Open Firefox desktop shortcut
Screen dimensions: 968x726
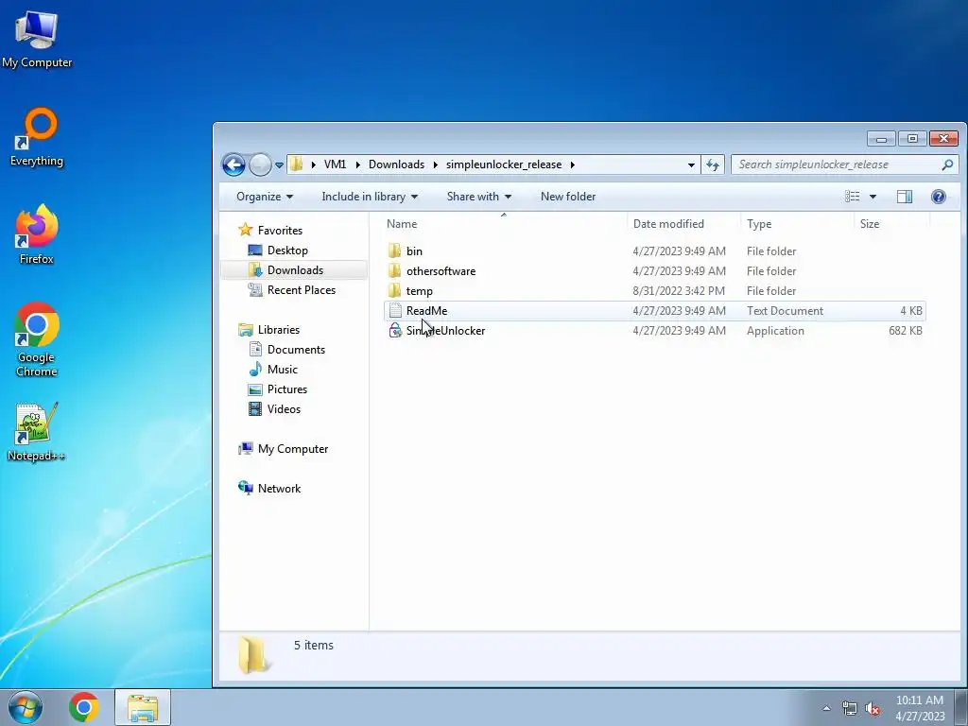[37, 235]
